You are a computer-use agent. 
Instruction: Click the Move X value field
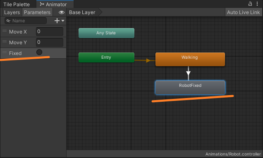point(50,31)
